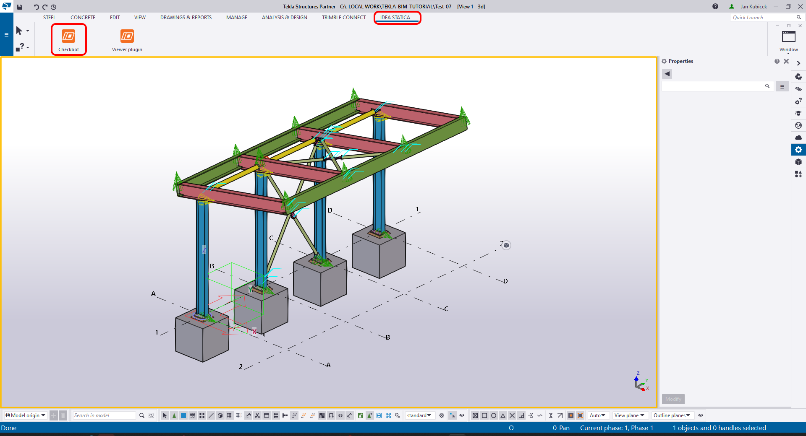Expand the View plane dropdown
The height and width of the screenshot is (436, 806).
point(629,415)
